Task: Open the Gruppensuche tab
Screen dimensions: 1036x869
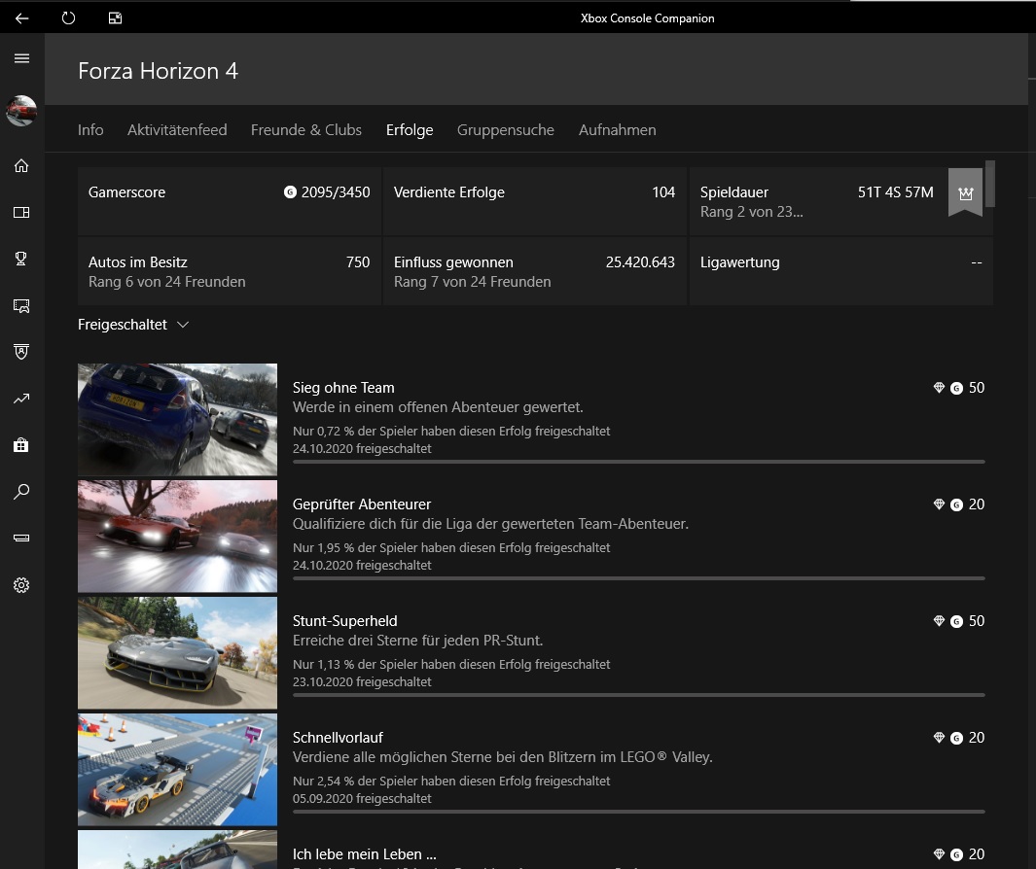Action: tap(506, 130)
